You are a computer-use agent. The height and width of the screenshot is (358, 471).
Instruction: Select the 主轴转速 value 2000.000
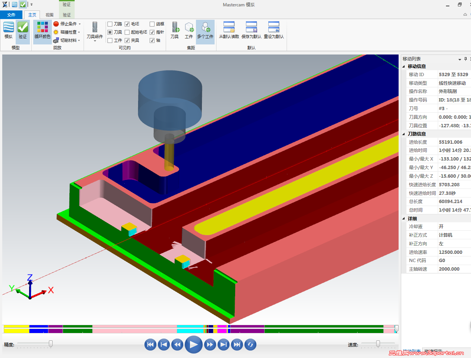point(449,269)
